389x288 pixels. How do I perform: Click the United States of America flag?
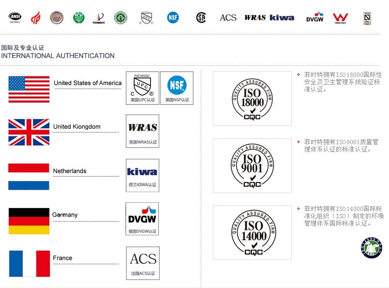pyautogui.click(x=29, y=90)
